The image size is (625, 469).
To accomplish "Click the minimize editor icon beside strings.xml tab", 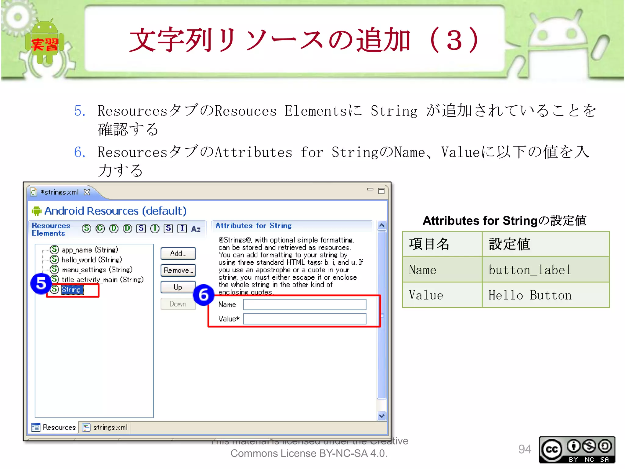I will point(370,189).
